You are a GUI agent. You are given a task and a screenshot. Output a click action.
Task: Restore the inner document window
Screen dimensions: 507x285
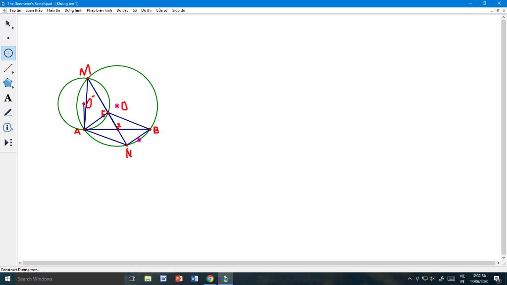pos(498,11)
